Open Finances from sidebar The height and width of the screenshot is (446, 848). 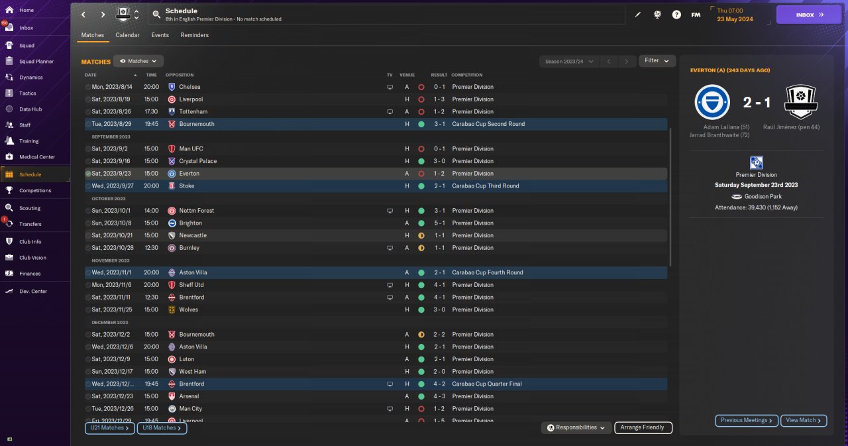pos(30,273)
